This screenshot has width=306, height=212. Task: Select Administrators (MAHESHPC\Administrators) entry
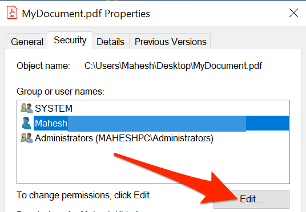124,138
